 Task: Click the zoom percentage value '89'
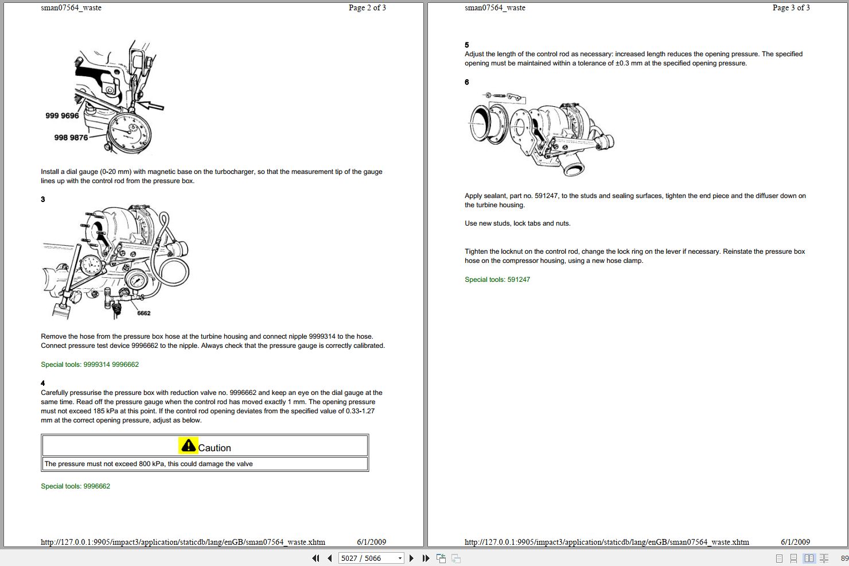pyautogui.click(x=844, y=558)
